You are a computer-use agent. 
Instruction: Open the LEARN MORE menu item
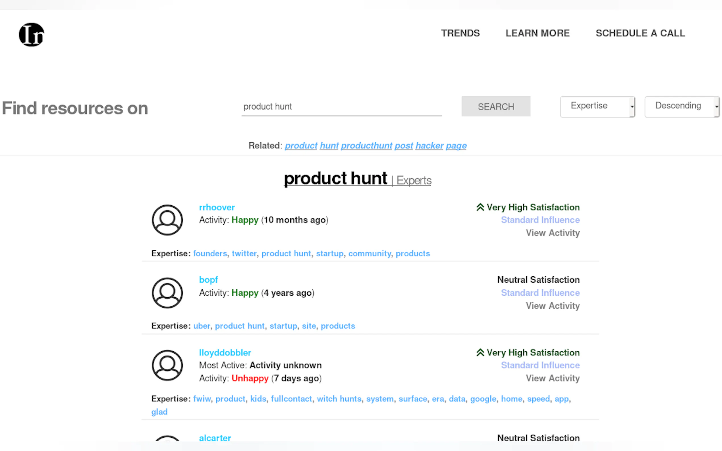click(538, 33)
